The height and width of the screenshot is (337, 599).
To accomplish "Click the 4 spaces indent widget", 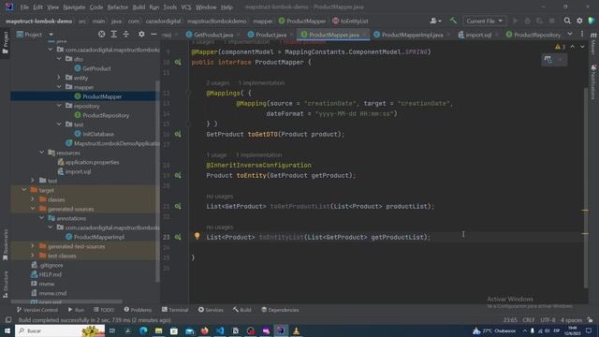I will (x=571, y=320).
